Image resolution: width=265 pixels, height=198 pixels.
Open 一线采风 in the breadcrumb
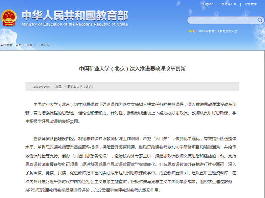[44, 45]
